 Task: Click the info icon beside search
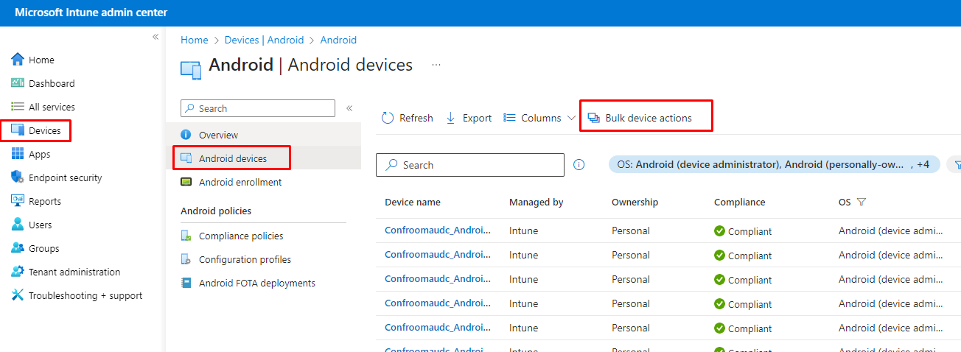click(579, 165)
